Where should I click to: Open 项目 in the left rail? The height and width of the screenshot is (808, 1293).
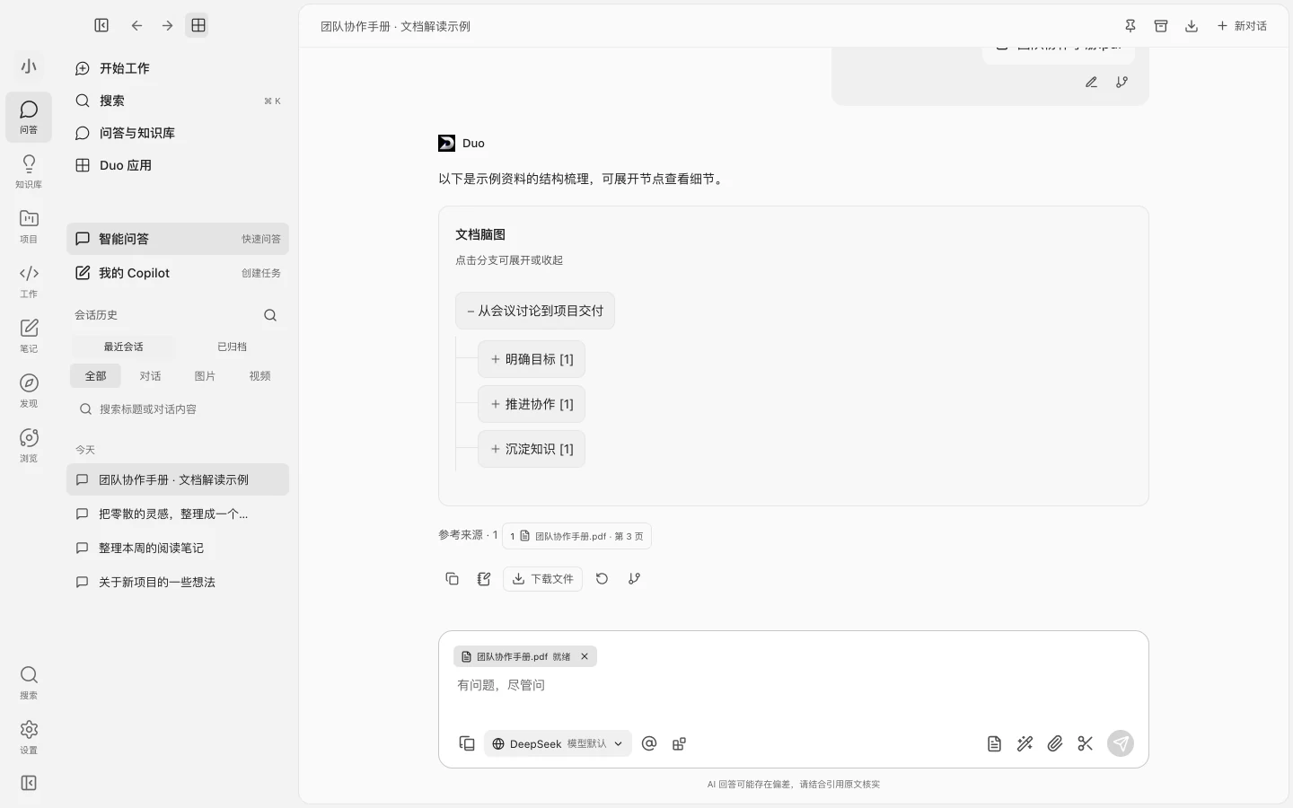coord(29,226)
